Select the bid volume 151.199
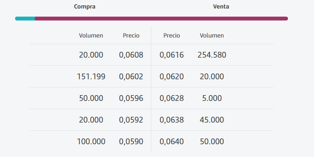 91,77
